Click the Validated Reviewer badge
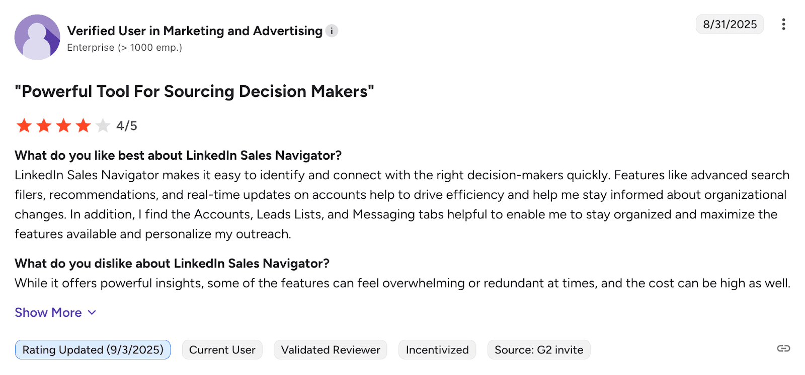This screenshot has height=375, width=805. tap(330, 350)
